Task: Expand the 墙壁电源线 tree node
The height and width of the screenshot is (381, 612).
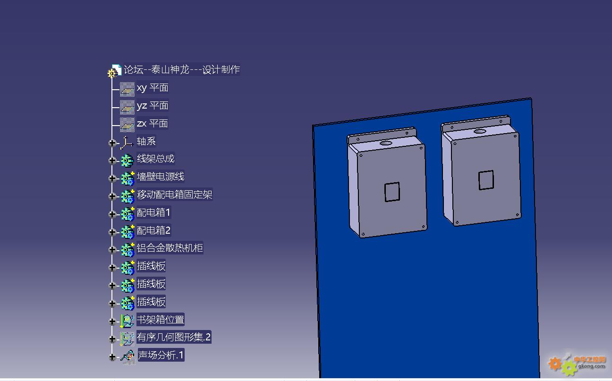Action: (x=112, y=178)
